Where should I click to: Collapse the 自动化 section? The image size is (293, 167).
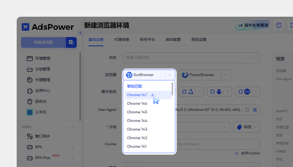(x=72, y=127)
